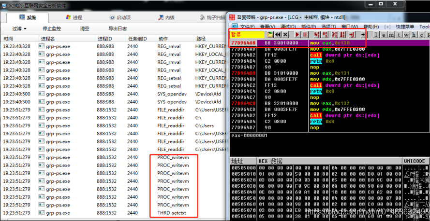Click the blue C icon in debugger menu bar
430x221 pixels.
tap(235, 27)
